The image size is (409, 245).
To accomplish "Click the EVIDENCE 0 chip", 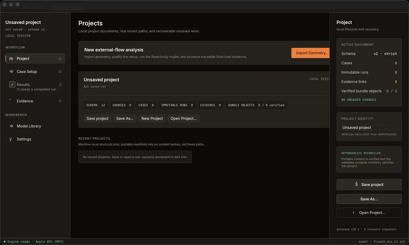I will point(210,105).
